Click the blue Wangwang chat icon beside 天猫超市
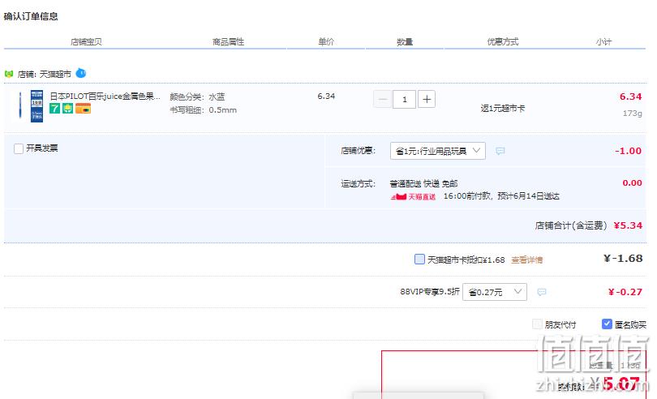 (81, 73)
